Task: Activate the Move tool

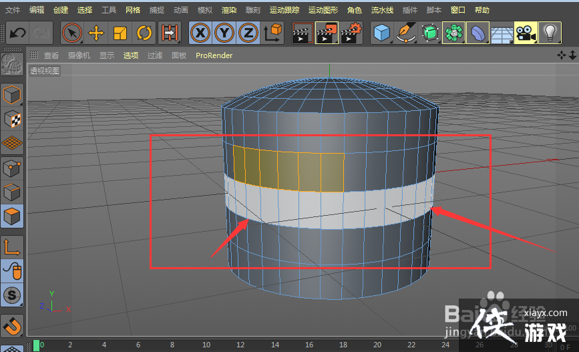Action: (96, 32)
